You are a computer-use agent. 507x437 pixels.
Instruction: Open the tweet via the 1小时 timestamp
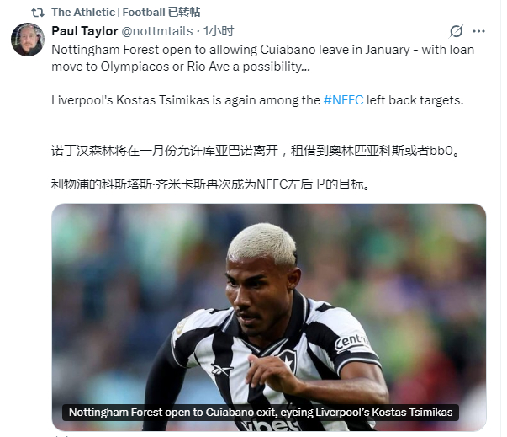pos(219,31)
